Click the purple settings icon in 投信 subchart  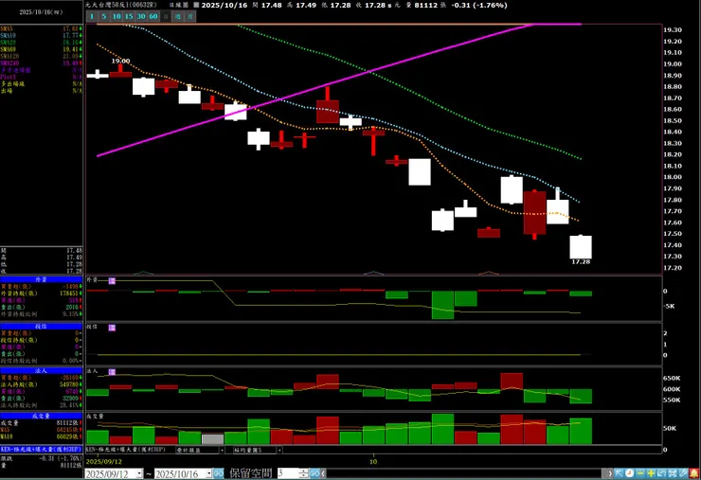[x=112, y=328]
